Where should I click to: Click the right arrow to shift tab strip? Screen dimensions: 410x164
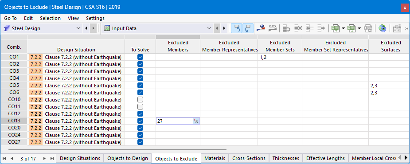coord(406,157)
